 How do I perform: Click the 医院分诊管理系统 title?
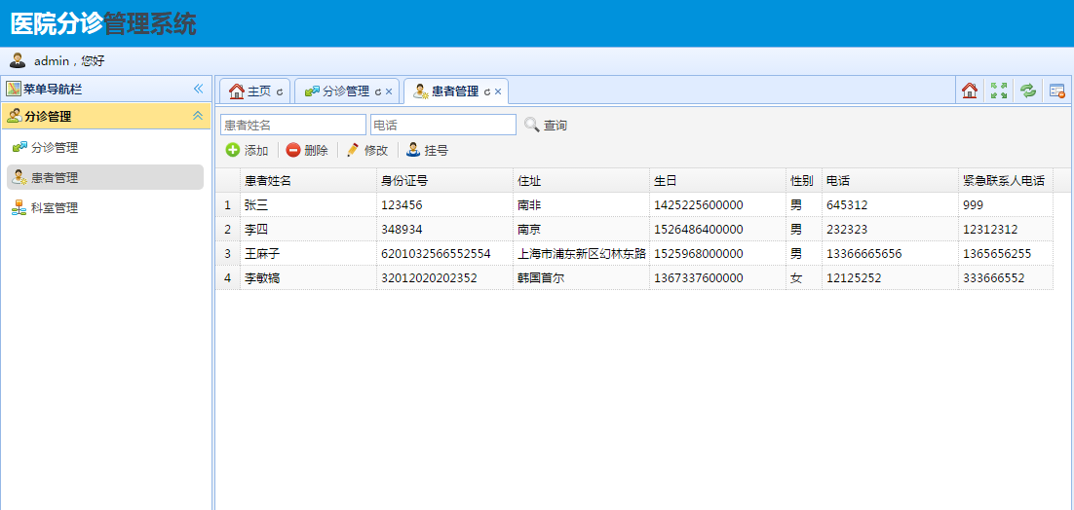tap(103, 24)
